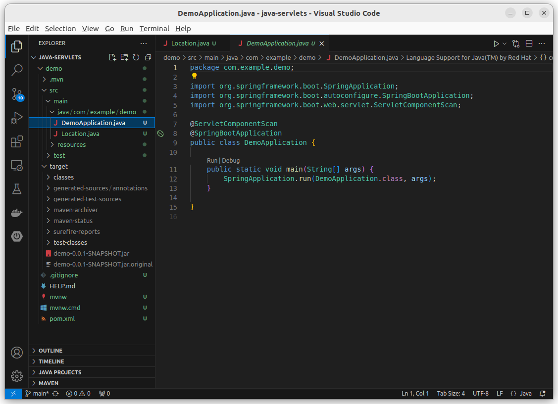
Task: Click the Spring bean icon at line 8
Action: 160,134
